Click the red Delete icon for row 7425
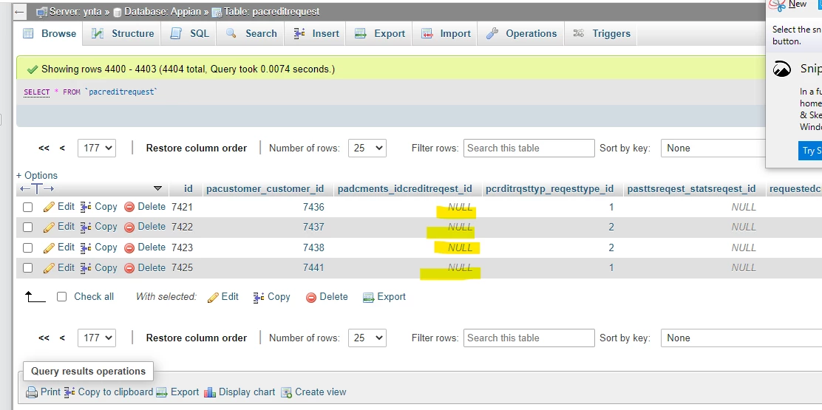 point(129,268)
